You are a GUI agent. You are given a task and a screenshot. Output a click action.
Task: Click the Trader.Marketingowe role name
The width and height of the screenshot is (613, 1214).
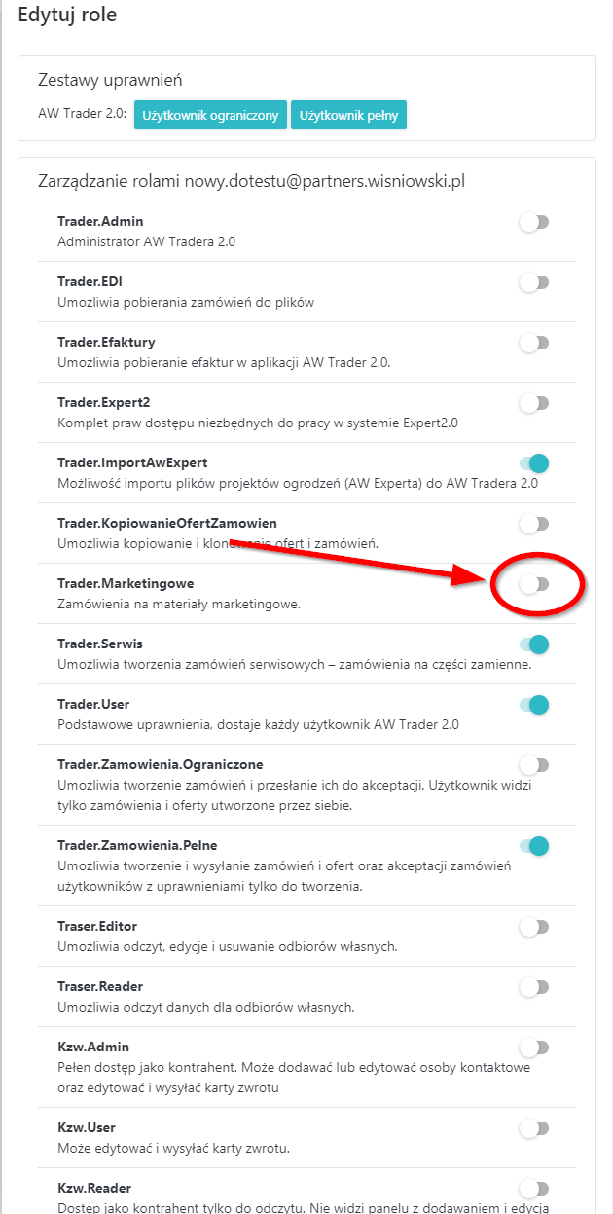click(126, 583)
